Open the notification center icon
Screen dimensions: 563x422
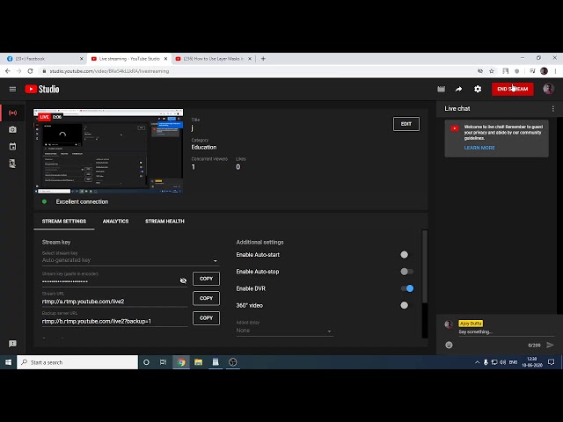tap(552, 362)
